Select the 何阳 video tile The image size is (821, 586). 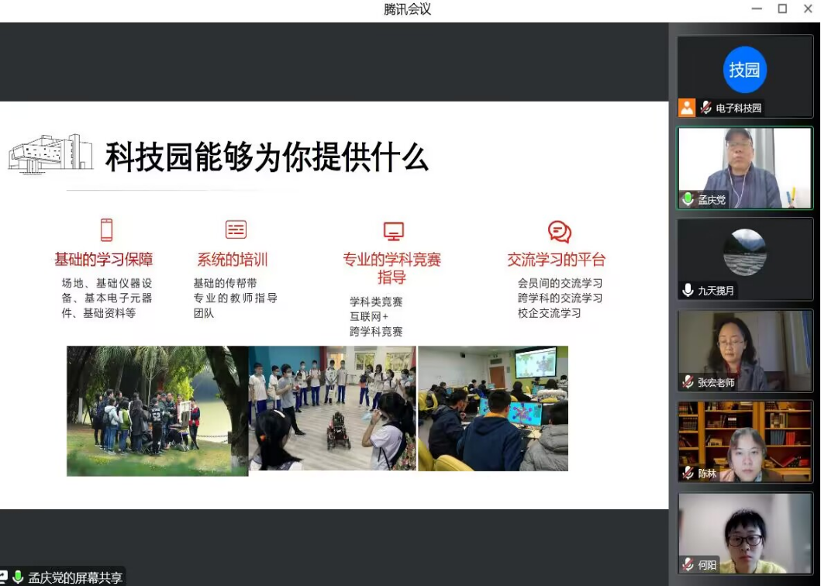(744, 533)
